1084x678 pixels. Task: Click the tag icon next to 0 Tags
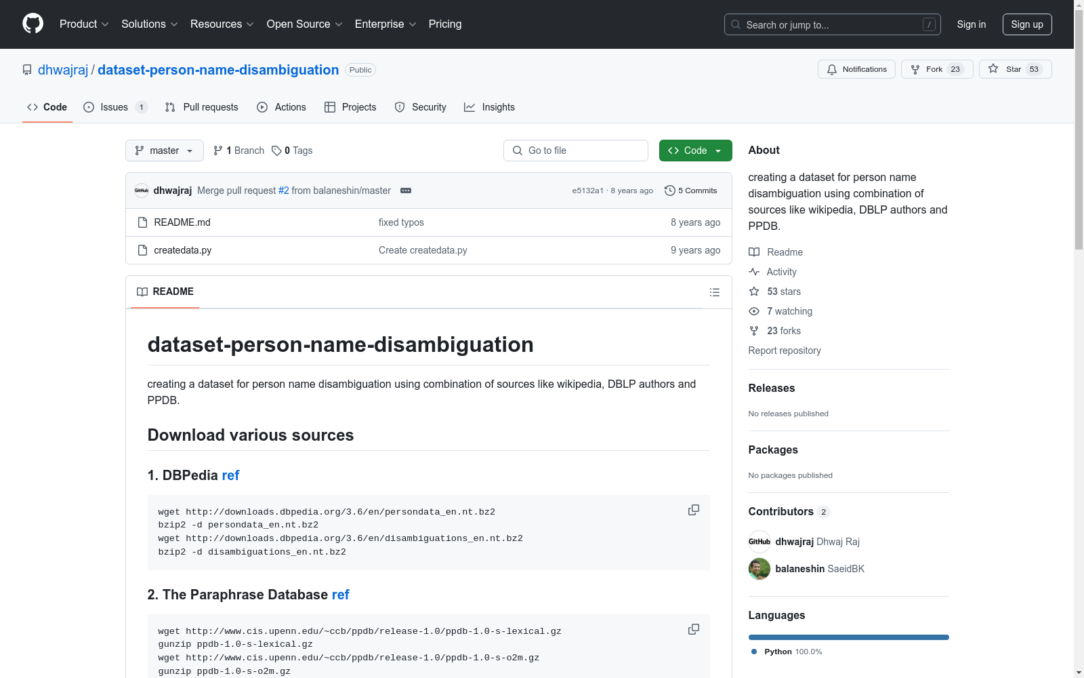pos(276,151)
